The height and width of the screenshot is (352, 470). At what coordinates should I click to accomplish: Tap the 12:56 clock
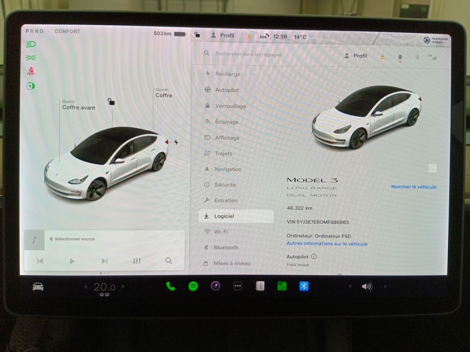pyautogui.click(x=280, y=37)
